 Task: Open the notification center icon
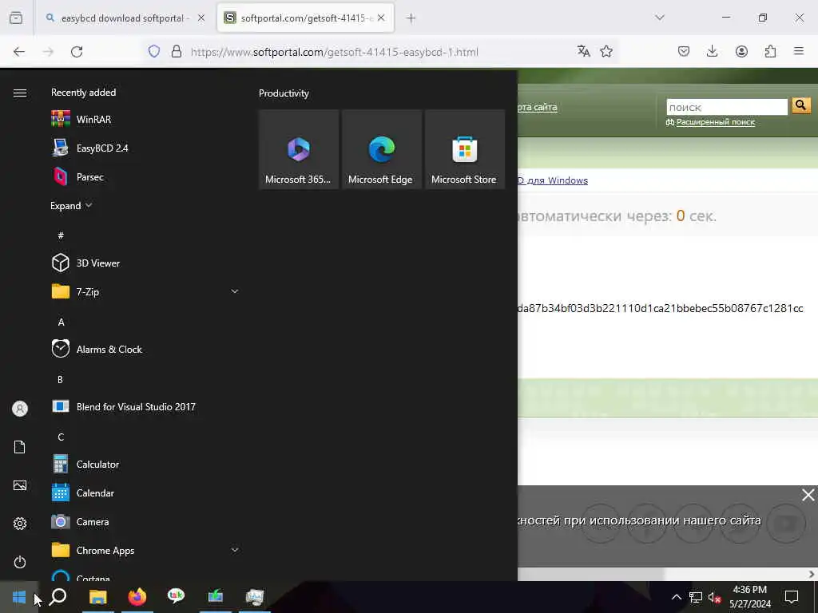tap(792, 596)
